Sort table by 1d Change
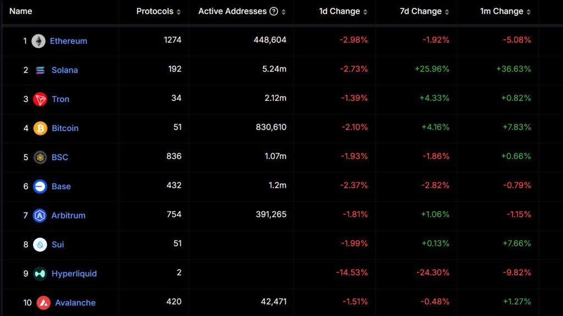The height and width of the screenshot is (316, 563). tap(366, 12)
